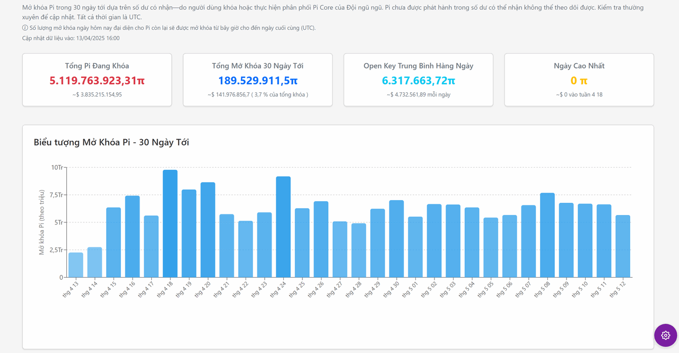The image size is (679, 353).
Task: Click the thg 5 11 x-axis label
Action: click(599, 290)
